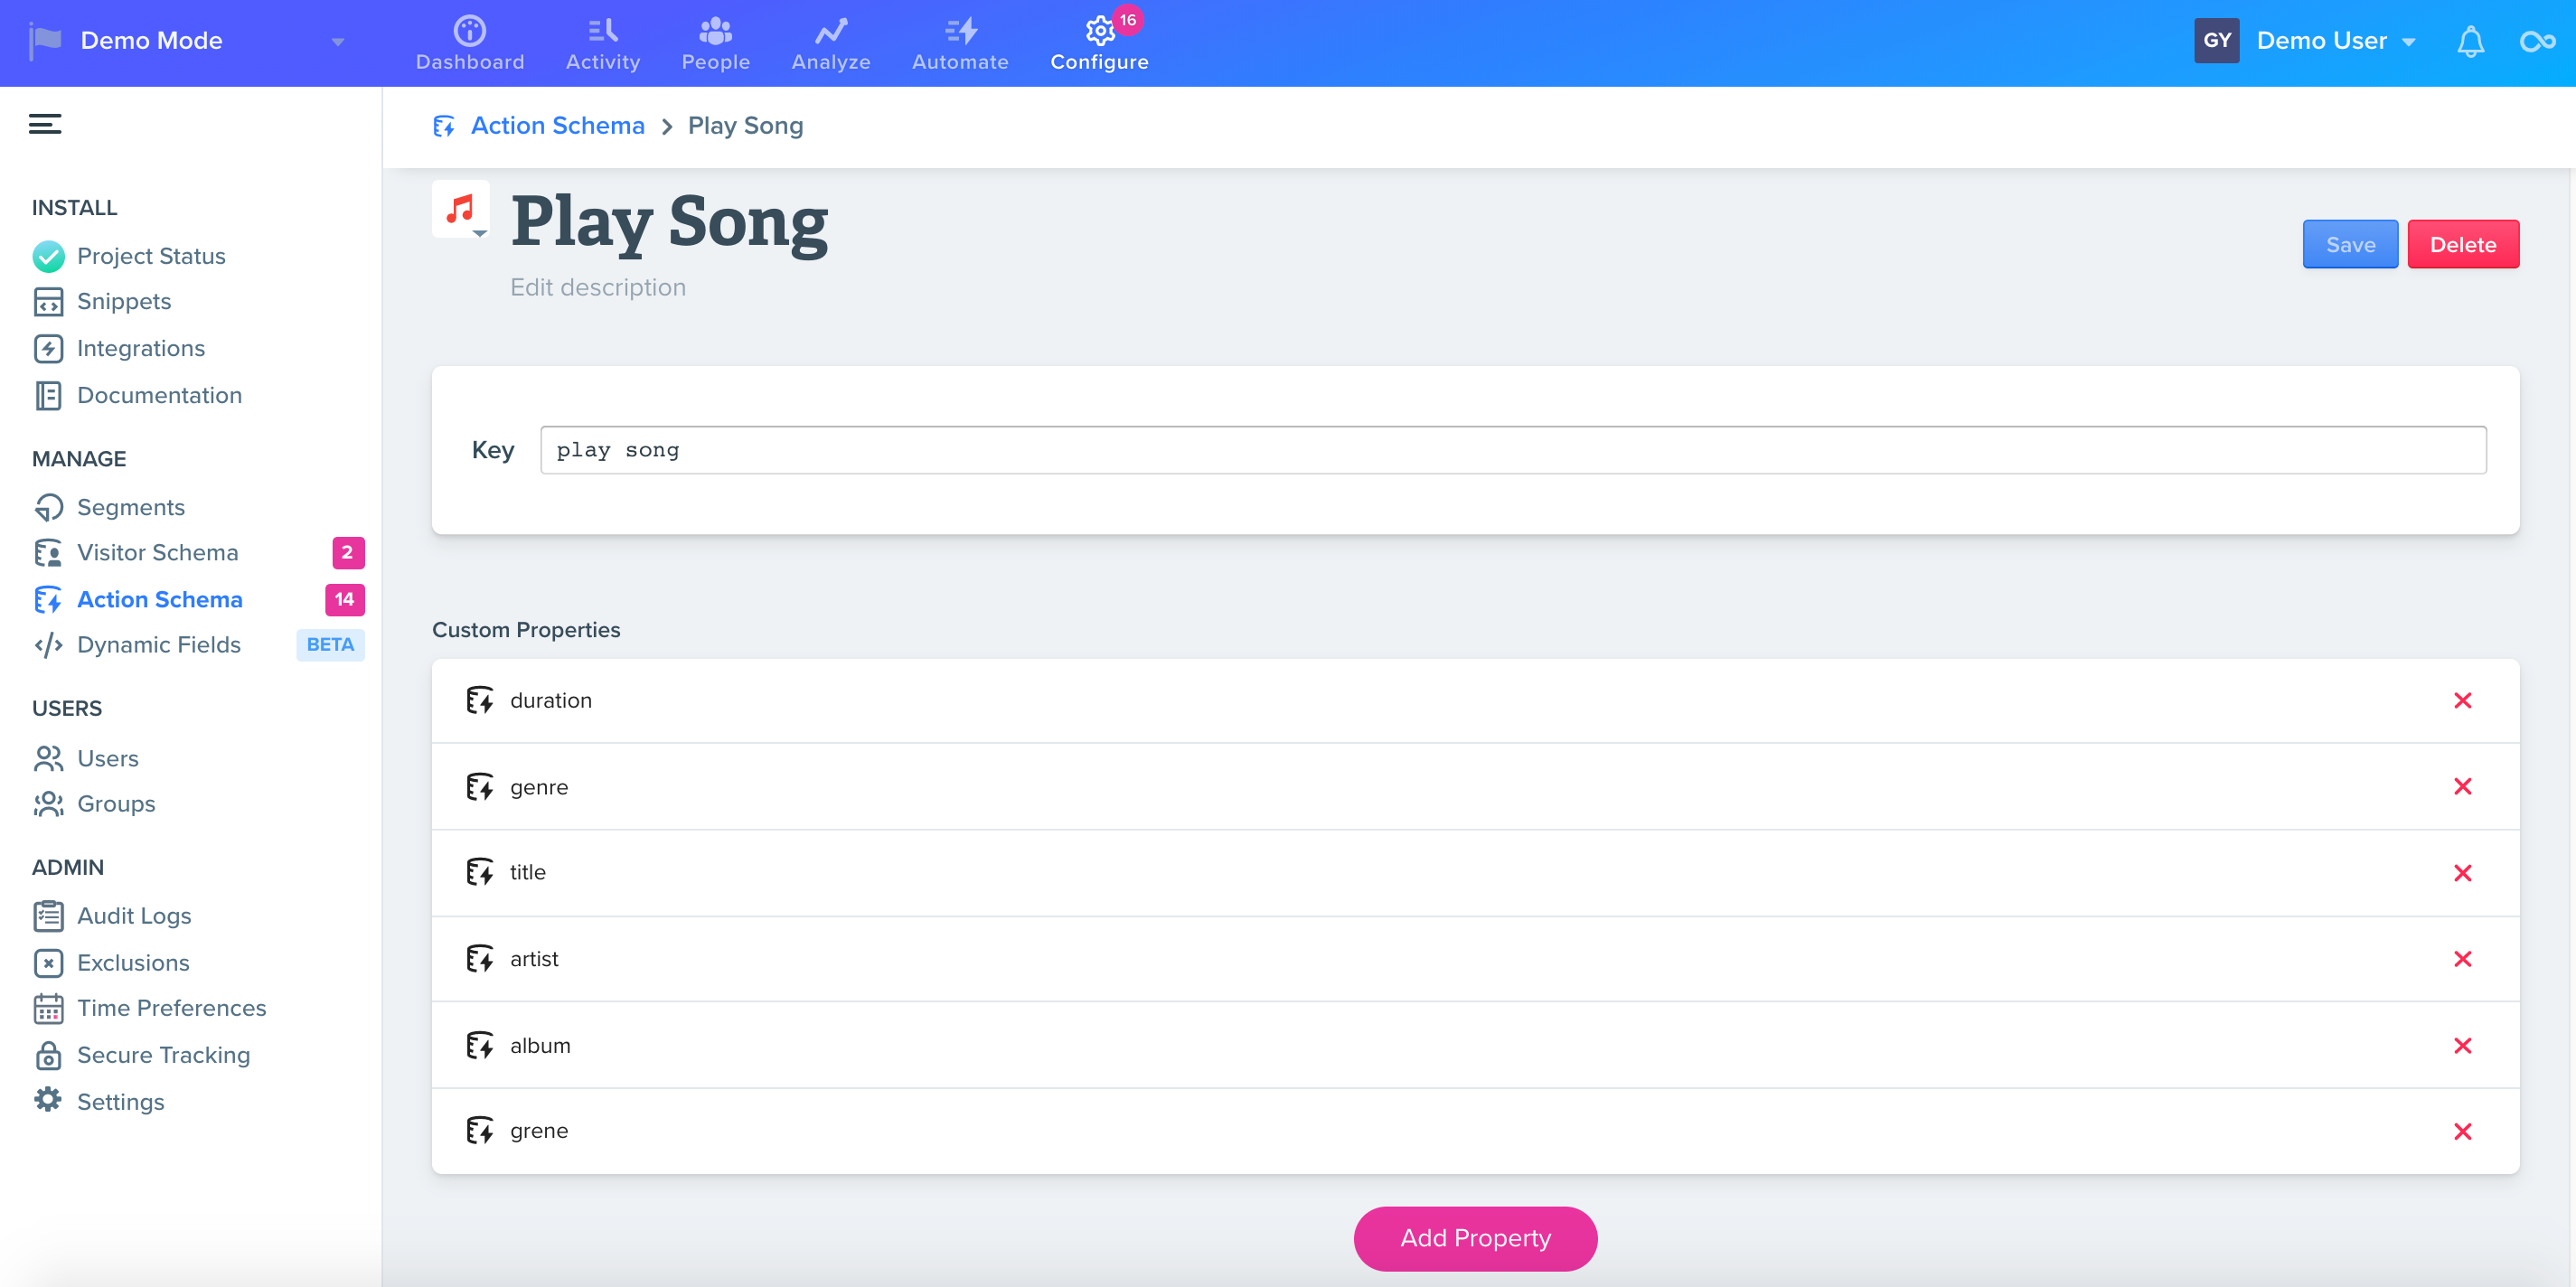Click the infinity logo icon in header
The height and width of the screenshot is (1287, 2576).
2537,41
